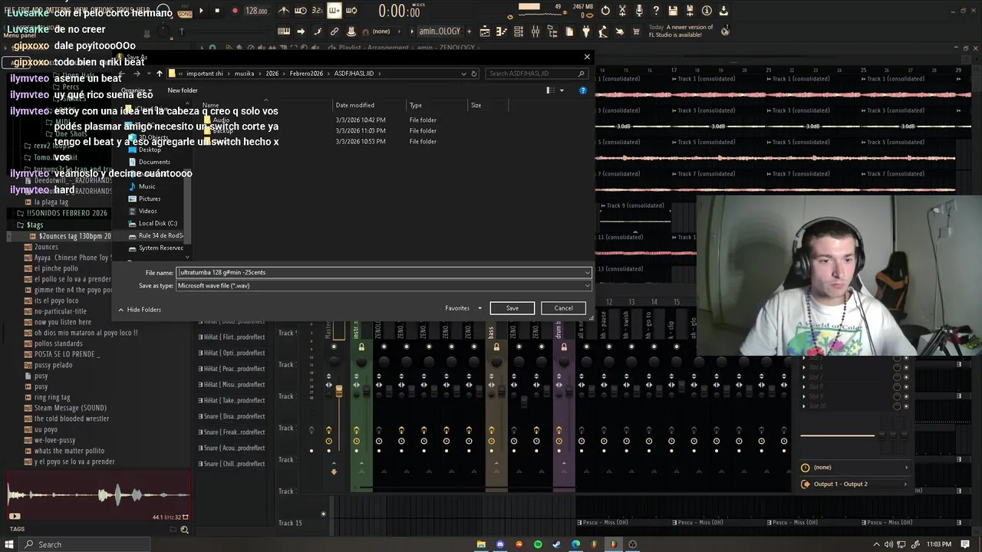Sort files by Type column header
The width and height of the screenshot is (982, 552).
(x=415, y=105)
